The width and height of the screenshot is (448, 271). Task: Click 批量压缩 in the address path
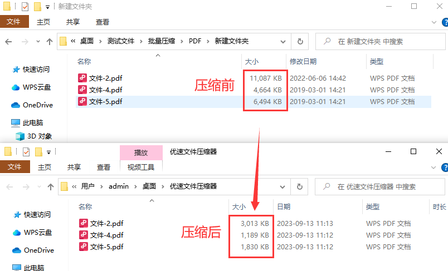click(162, 41)
